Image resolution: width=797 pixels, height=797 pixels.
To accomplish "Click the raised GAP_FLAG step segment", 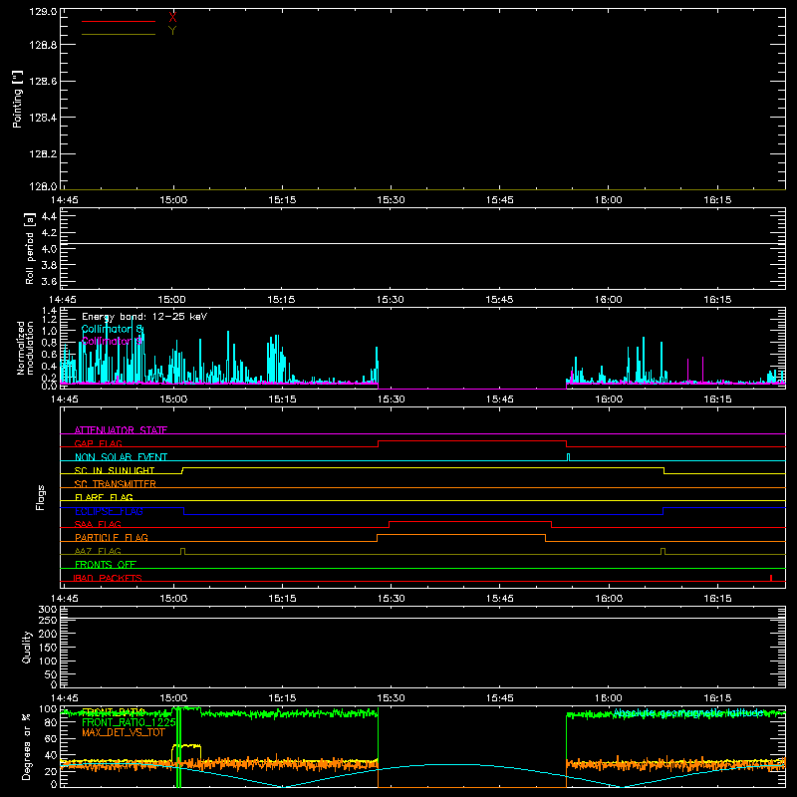I will pos(472,440).
